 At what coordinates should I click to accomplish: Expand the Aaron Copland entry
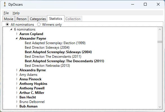(x=17, y=34)
